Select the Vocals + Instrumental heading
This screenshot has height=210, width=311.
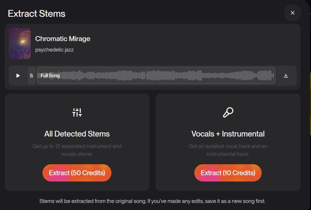tap(228, 134)
